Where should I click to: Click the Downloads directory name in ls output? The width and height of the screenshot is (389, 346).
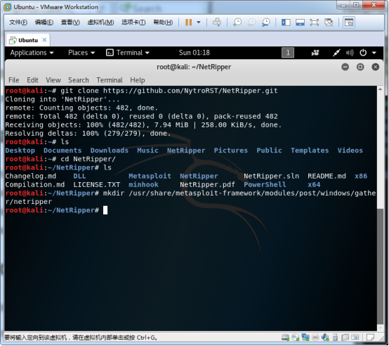[x=109, y=150]
